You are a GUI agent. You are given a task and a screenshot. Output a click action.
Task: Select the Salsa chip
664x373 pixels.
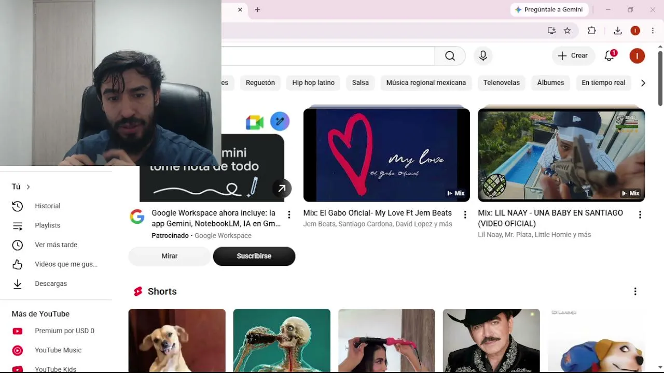click(x=361, y=83)
